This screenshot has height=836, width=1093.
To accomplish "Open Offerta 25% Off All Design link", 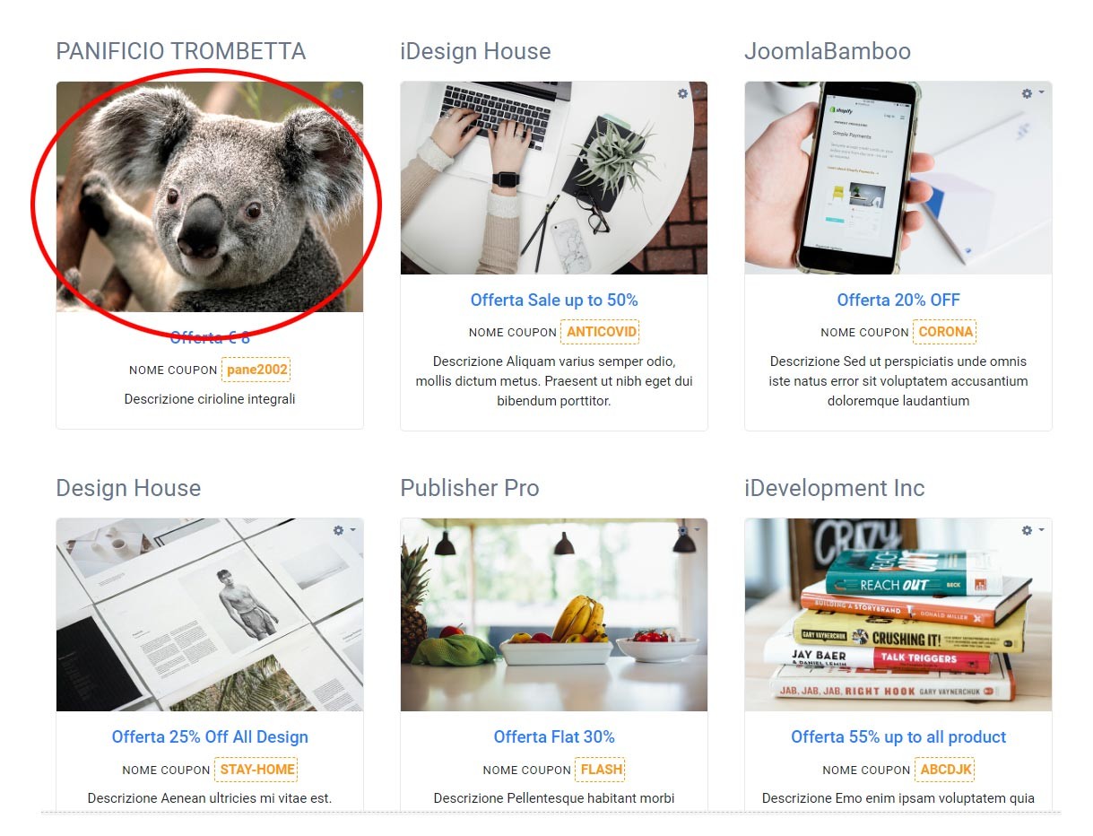I will 210,736.
